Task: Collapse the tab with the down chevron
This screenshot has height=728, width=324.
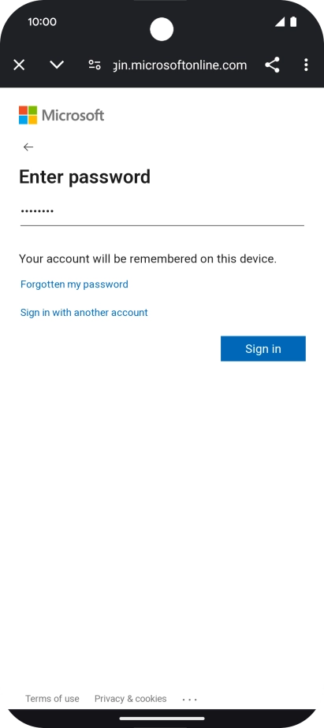Action: click(x=57, y=65)
